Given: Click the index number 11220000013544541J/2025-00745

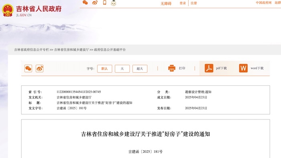Looking at the screenshot, I should (79, 92).
